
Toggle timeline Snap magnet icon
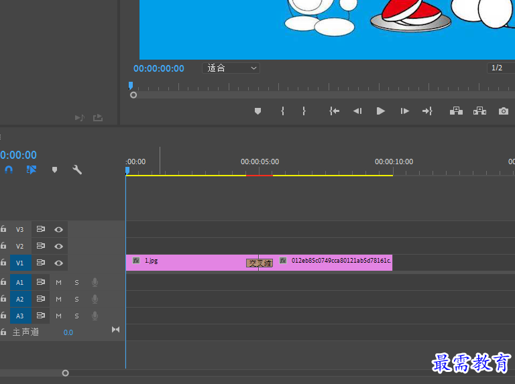point(9,170)
